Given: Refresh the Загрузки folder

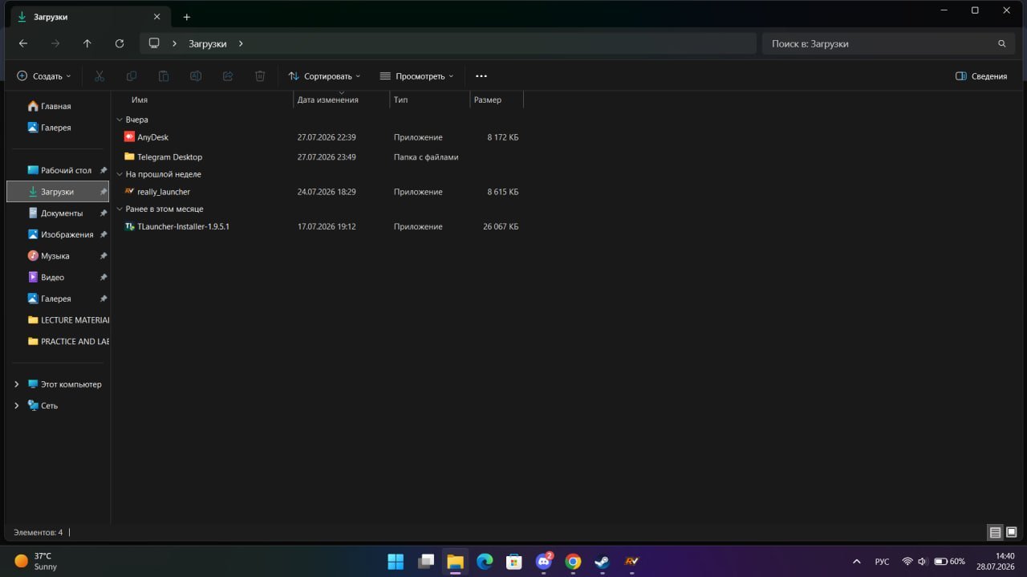Looking at the screenshot, I should (120, 43).
